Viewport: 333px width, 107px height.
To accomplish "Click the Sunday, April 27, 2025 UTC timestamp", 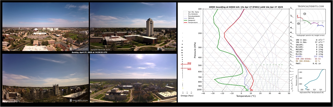I will click(89, 52).
